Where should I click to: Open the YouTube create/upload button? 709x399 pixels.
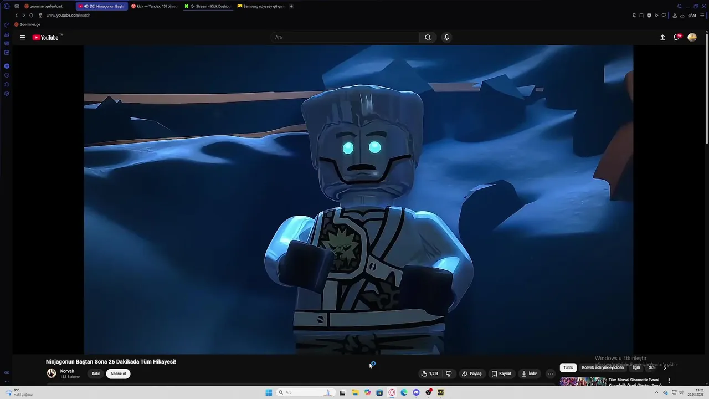662,38
